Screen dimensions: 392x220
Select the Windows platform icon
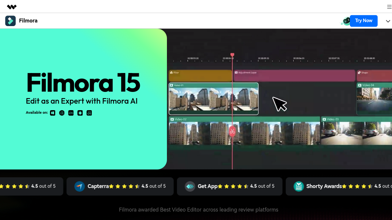point(53,113)
